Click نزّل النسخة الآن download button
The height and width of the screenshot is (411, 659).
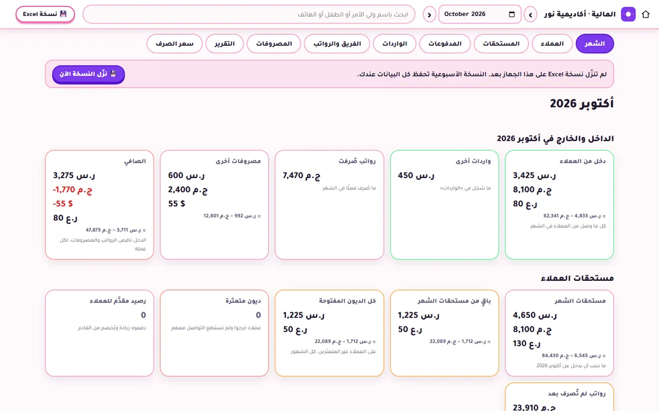(x=88, y=74)
